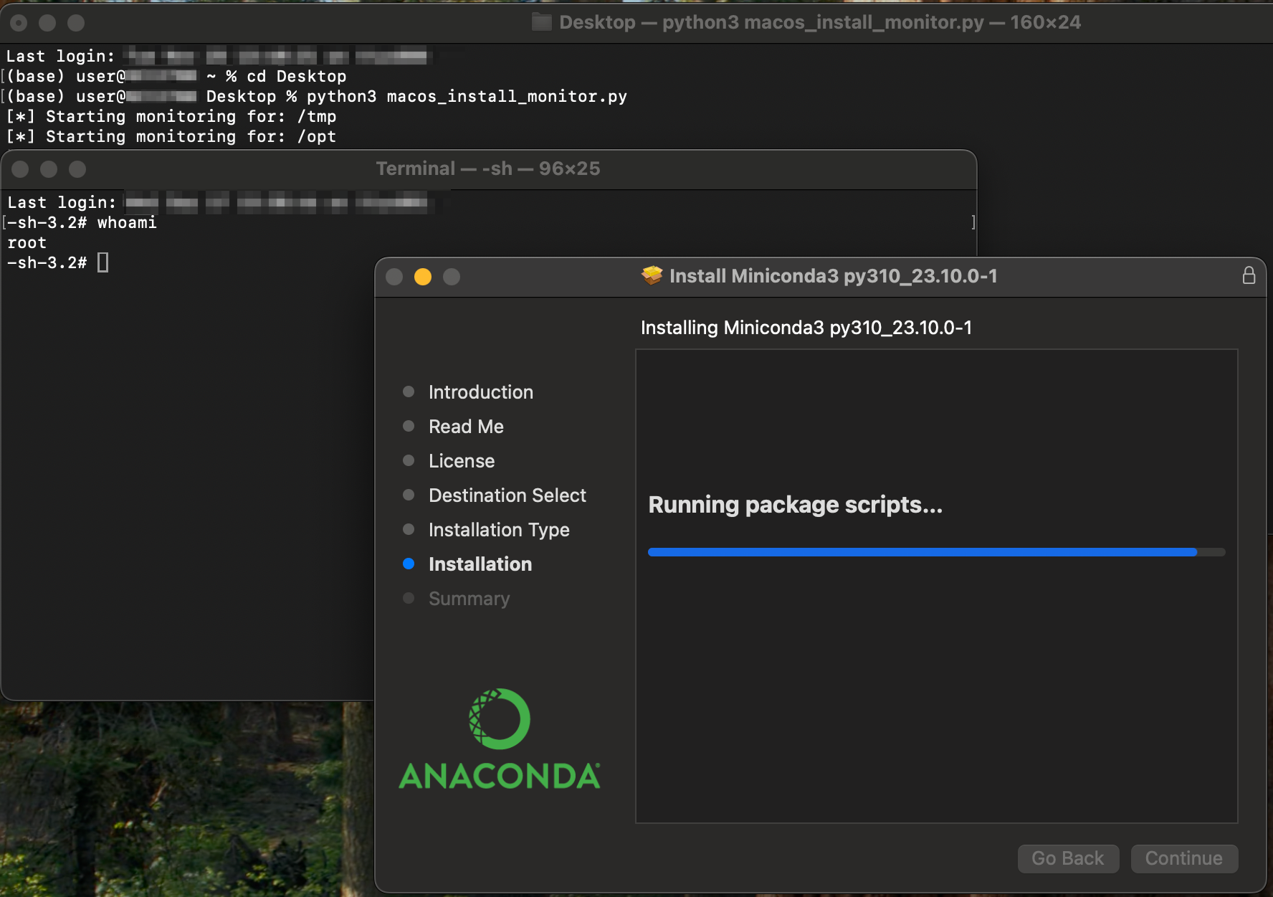Select Destination Select step
The image size is (1273, 897).
507,495
